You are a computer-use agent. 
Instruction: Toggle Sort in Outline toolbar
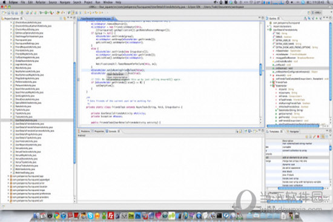(x=305, y=19)
